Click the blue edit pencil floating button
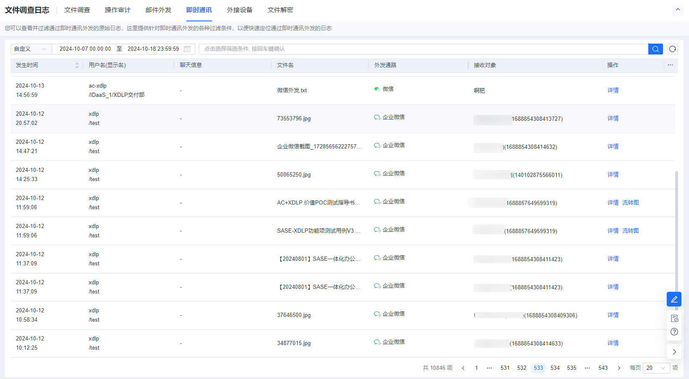This screenshot has height=379, width=689. click(x=674, y=299)
